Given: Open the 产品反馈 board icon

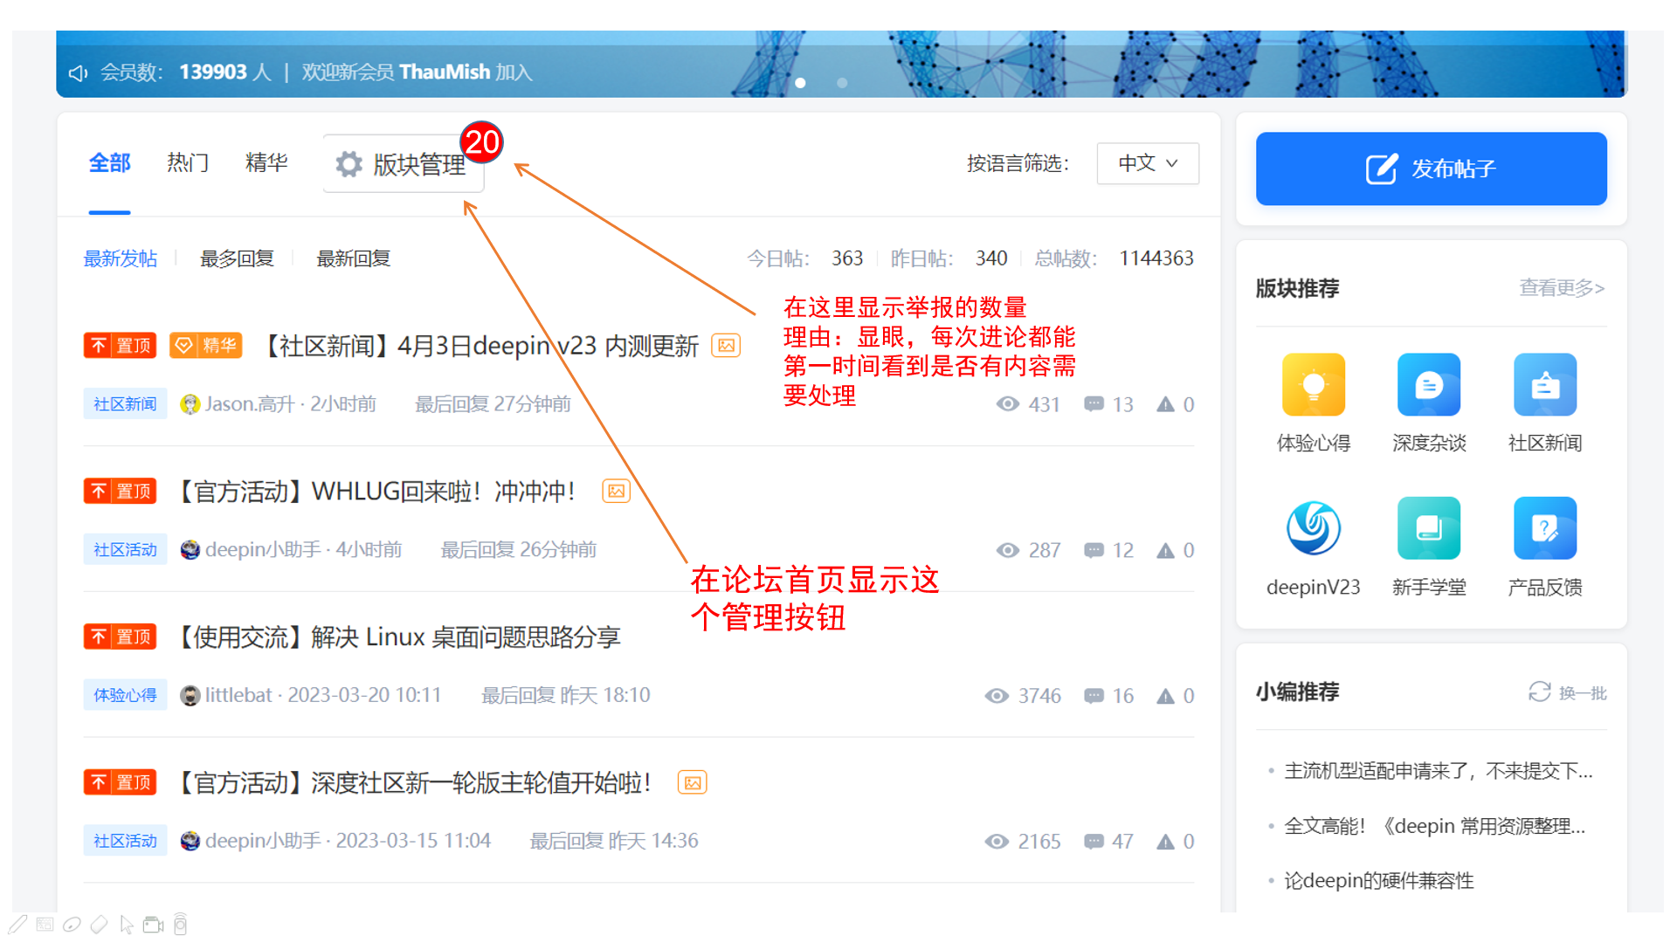Looking at the screenshot, I should pos(1544,528).
